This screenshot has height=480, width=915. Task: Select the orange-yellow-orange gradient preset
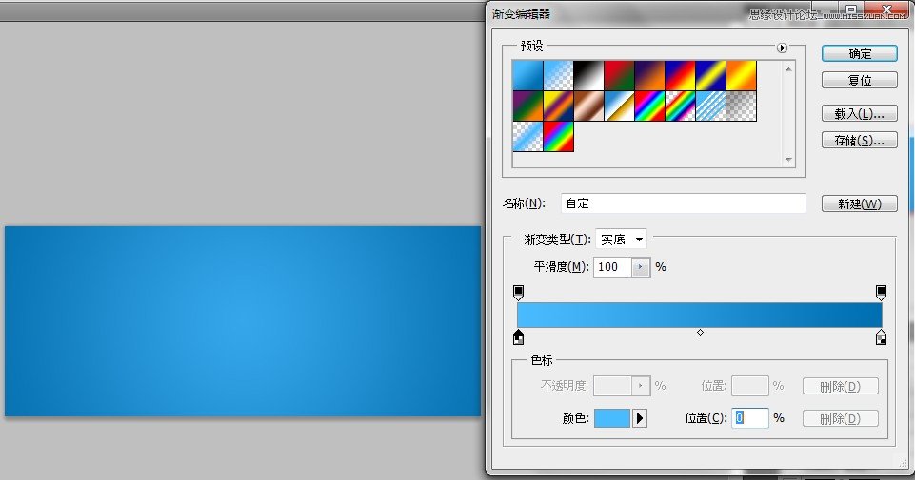click(x=741, y=75)
